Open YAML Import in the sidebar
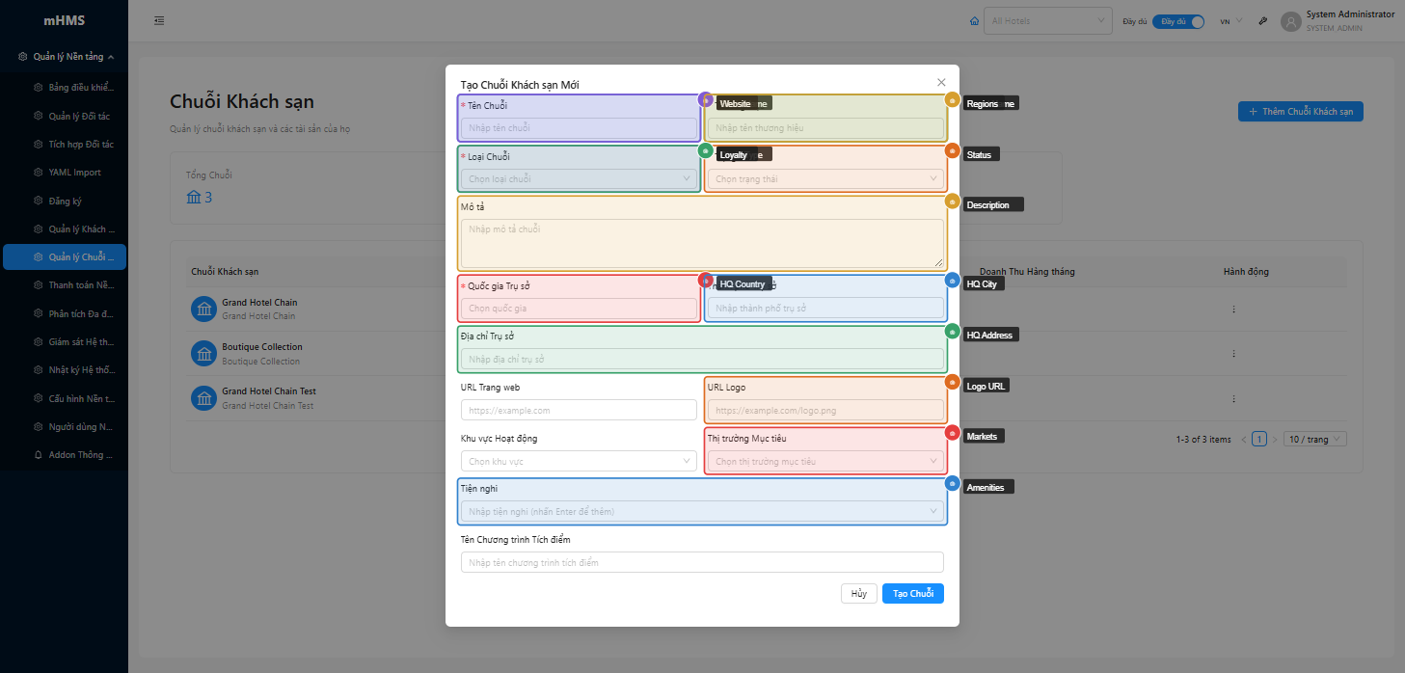This screenshot has width=1405, height=673. tap(74, 173)
